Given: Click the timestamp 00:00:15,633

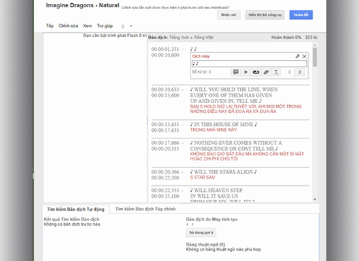Looking at the screenshot, I should point(165,125).
